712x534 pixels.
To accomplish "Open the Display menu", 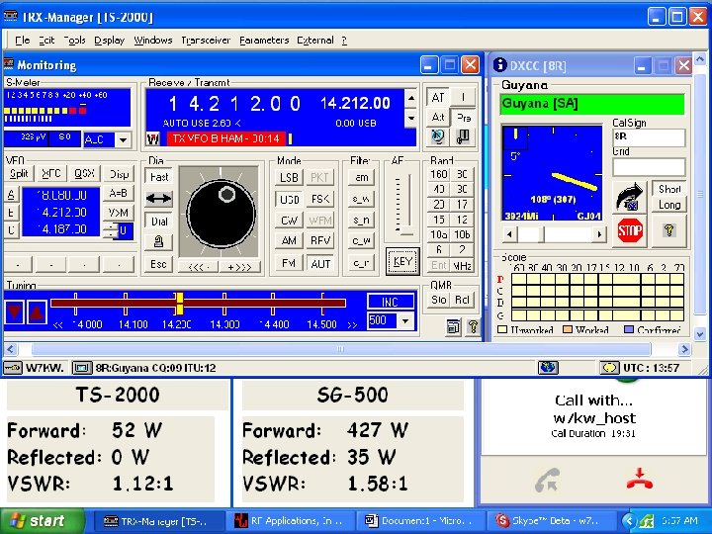I will (x=109, y=40).
